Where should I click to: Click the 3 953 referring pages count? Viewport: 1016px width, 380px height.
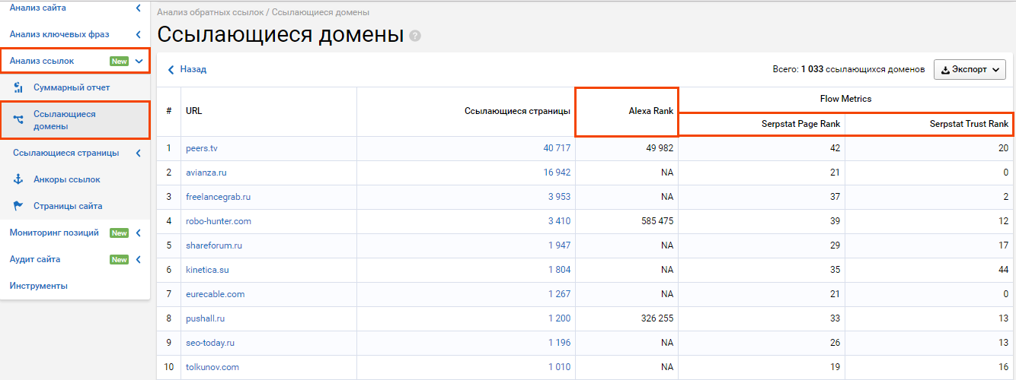pyautogui.click(x=559, y=197)
